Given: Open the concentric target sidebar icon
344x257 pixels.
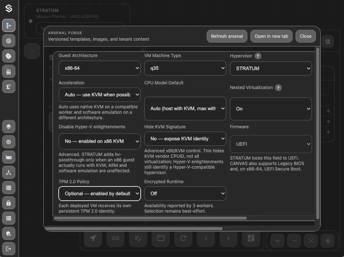Looking at the screenshot, I should click(9, 41).
